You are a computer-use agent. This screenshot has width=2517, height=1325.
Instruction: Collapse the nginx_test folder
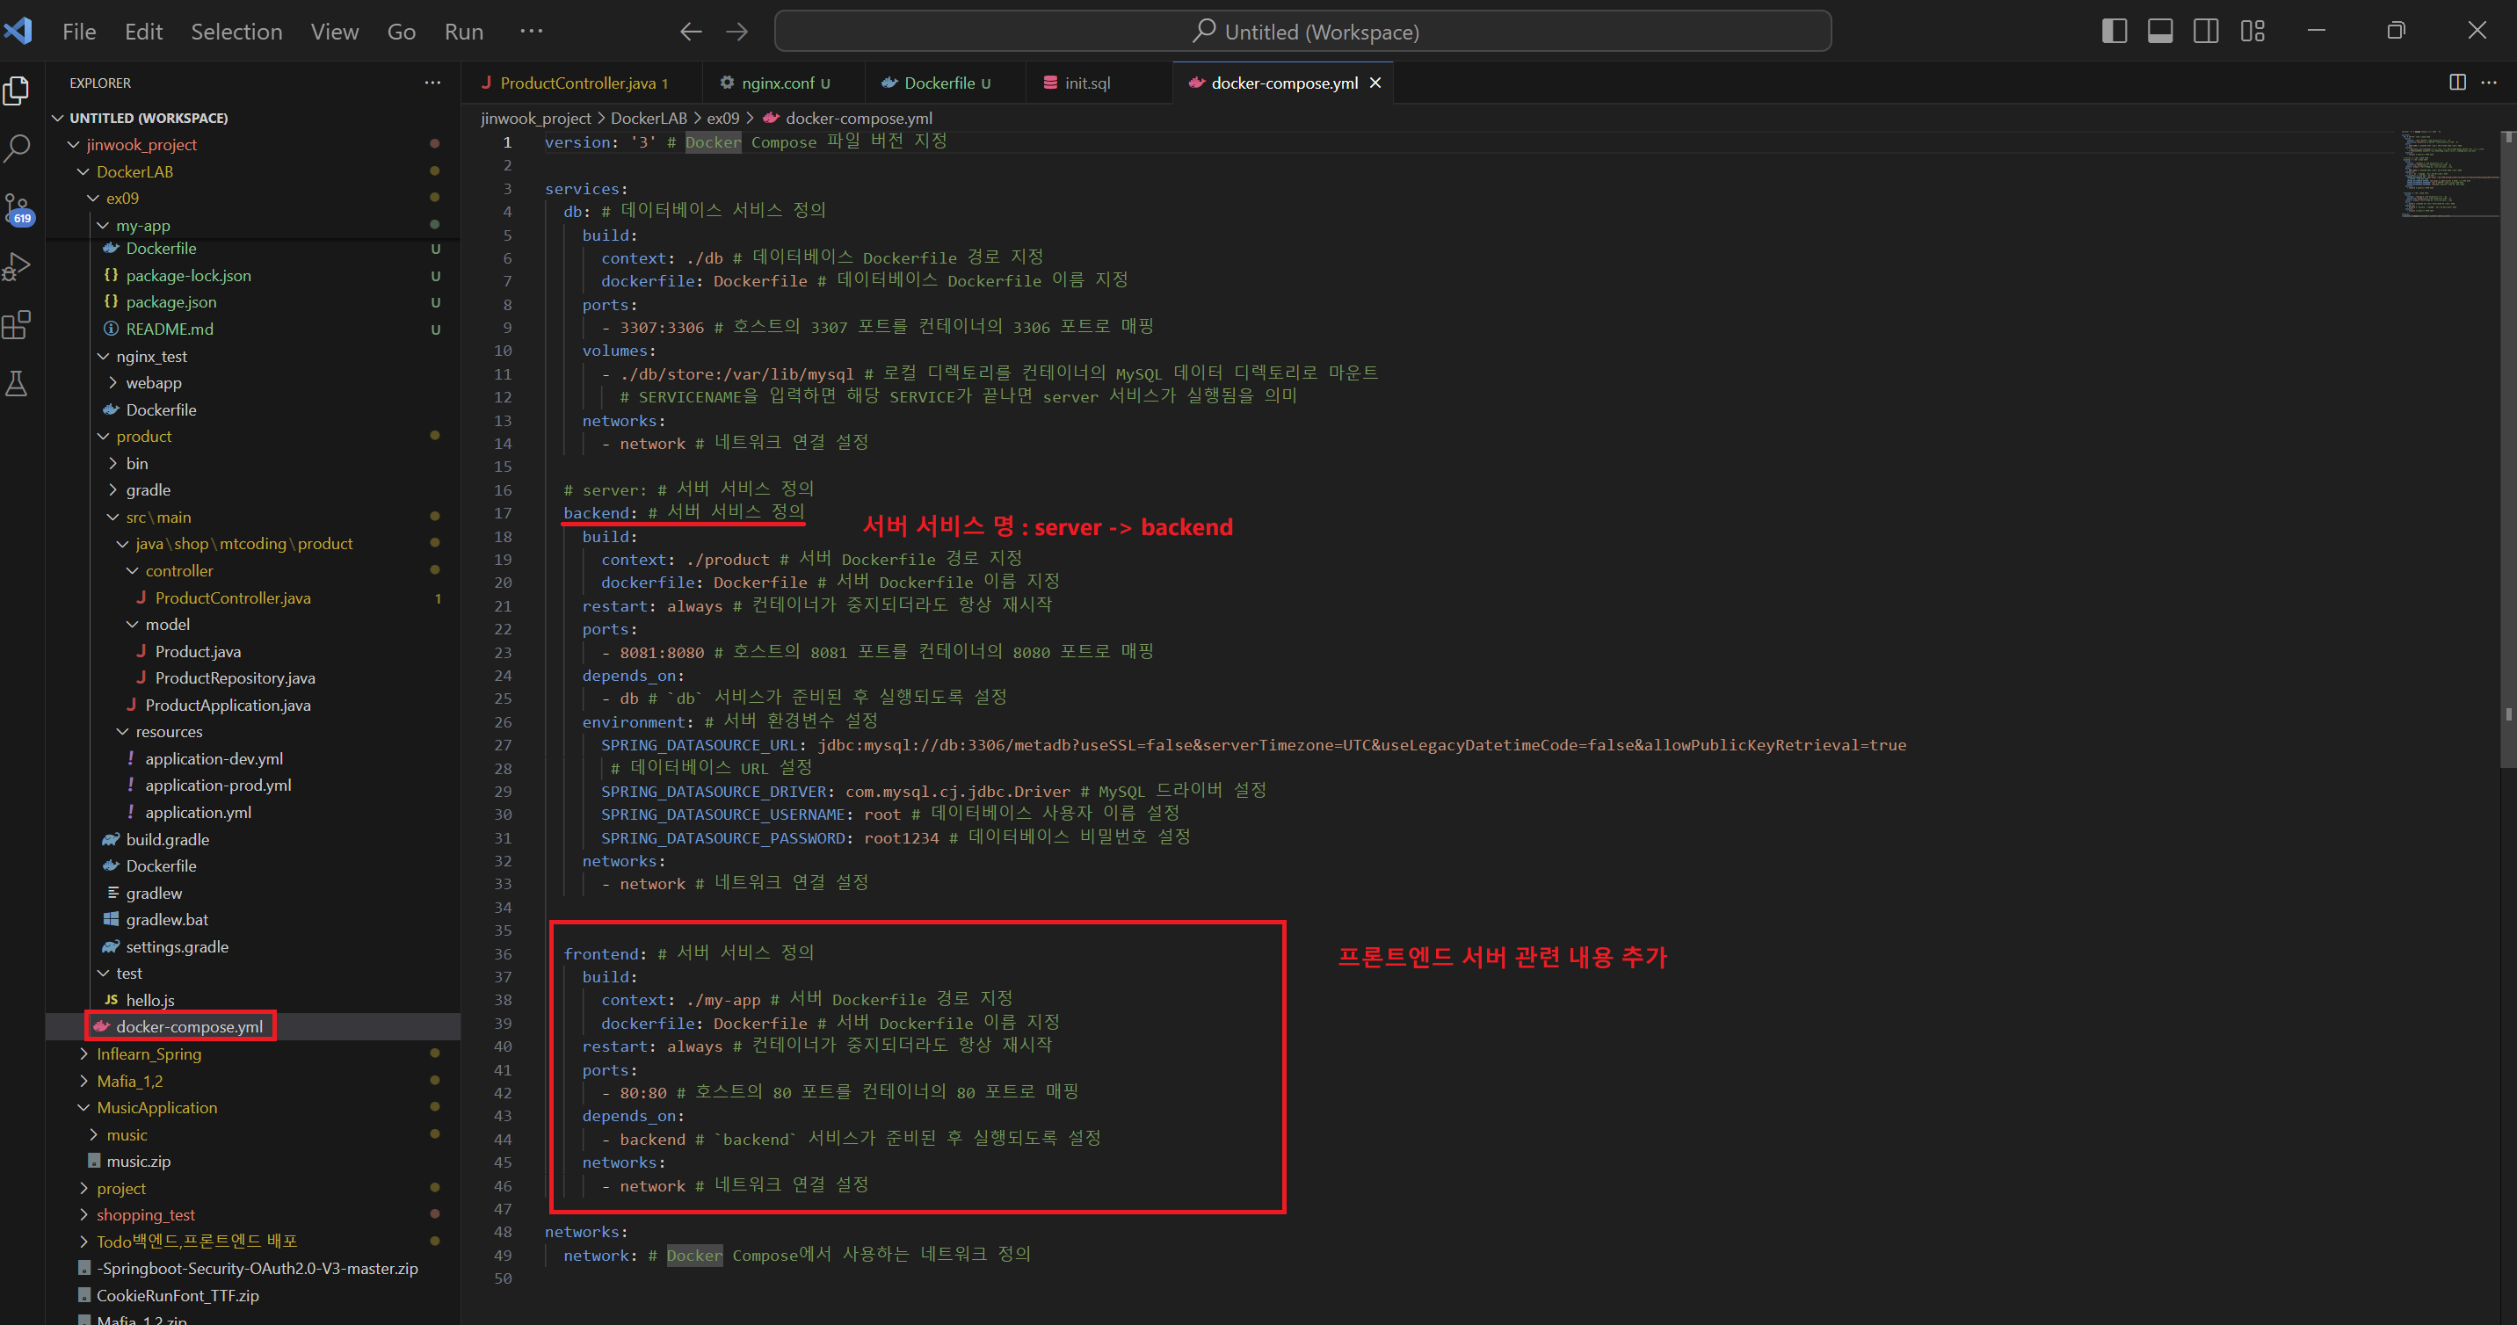click(x=150, y=356)
